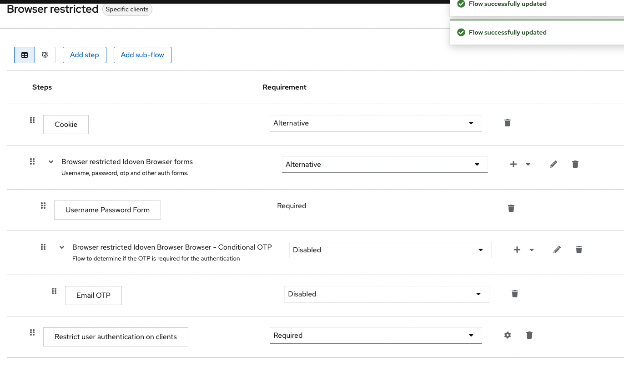
Task: Grab the drag handle beside Username Password Form
Action: [43, 206]
